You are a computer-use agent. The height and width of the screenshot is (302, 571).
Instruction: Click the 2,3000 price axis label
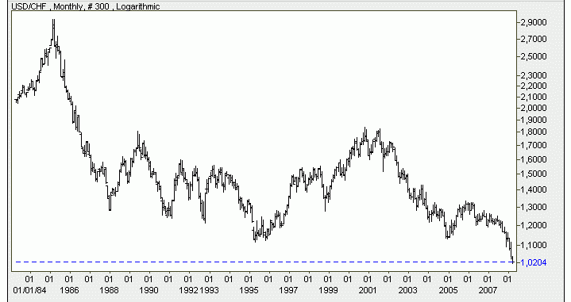pyautogui.click(x=534, y=75)
